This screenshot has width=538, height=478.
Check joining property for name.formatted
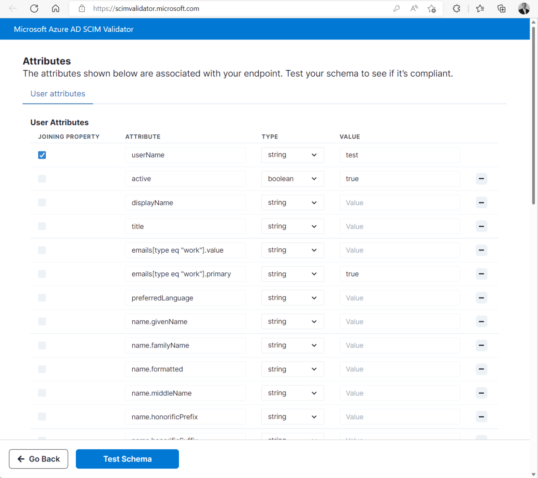pos(42,369)
